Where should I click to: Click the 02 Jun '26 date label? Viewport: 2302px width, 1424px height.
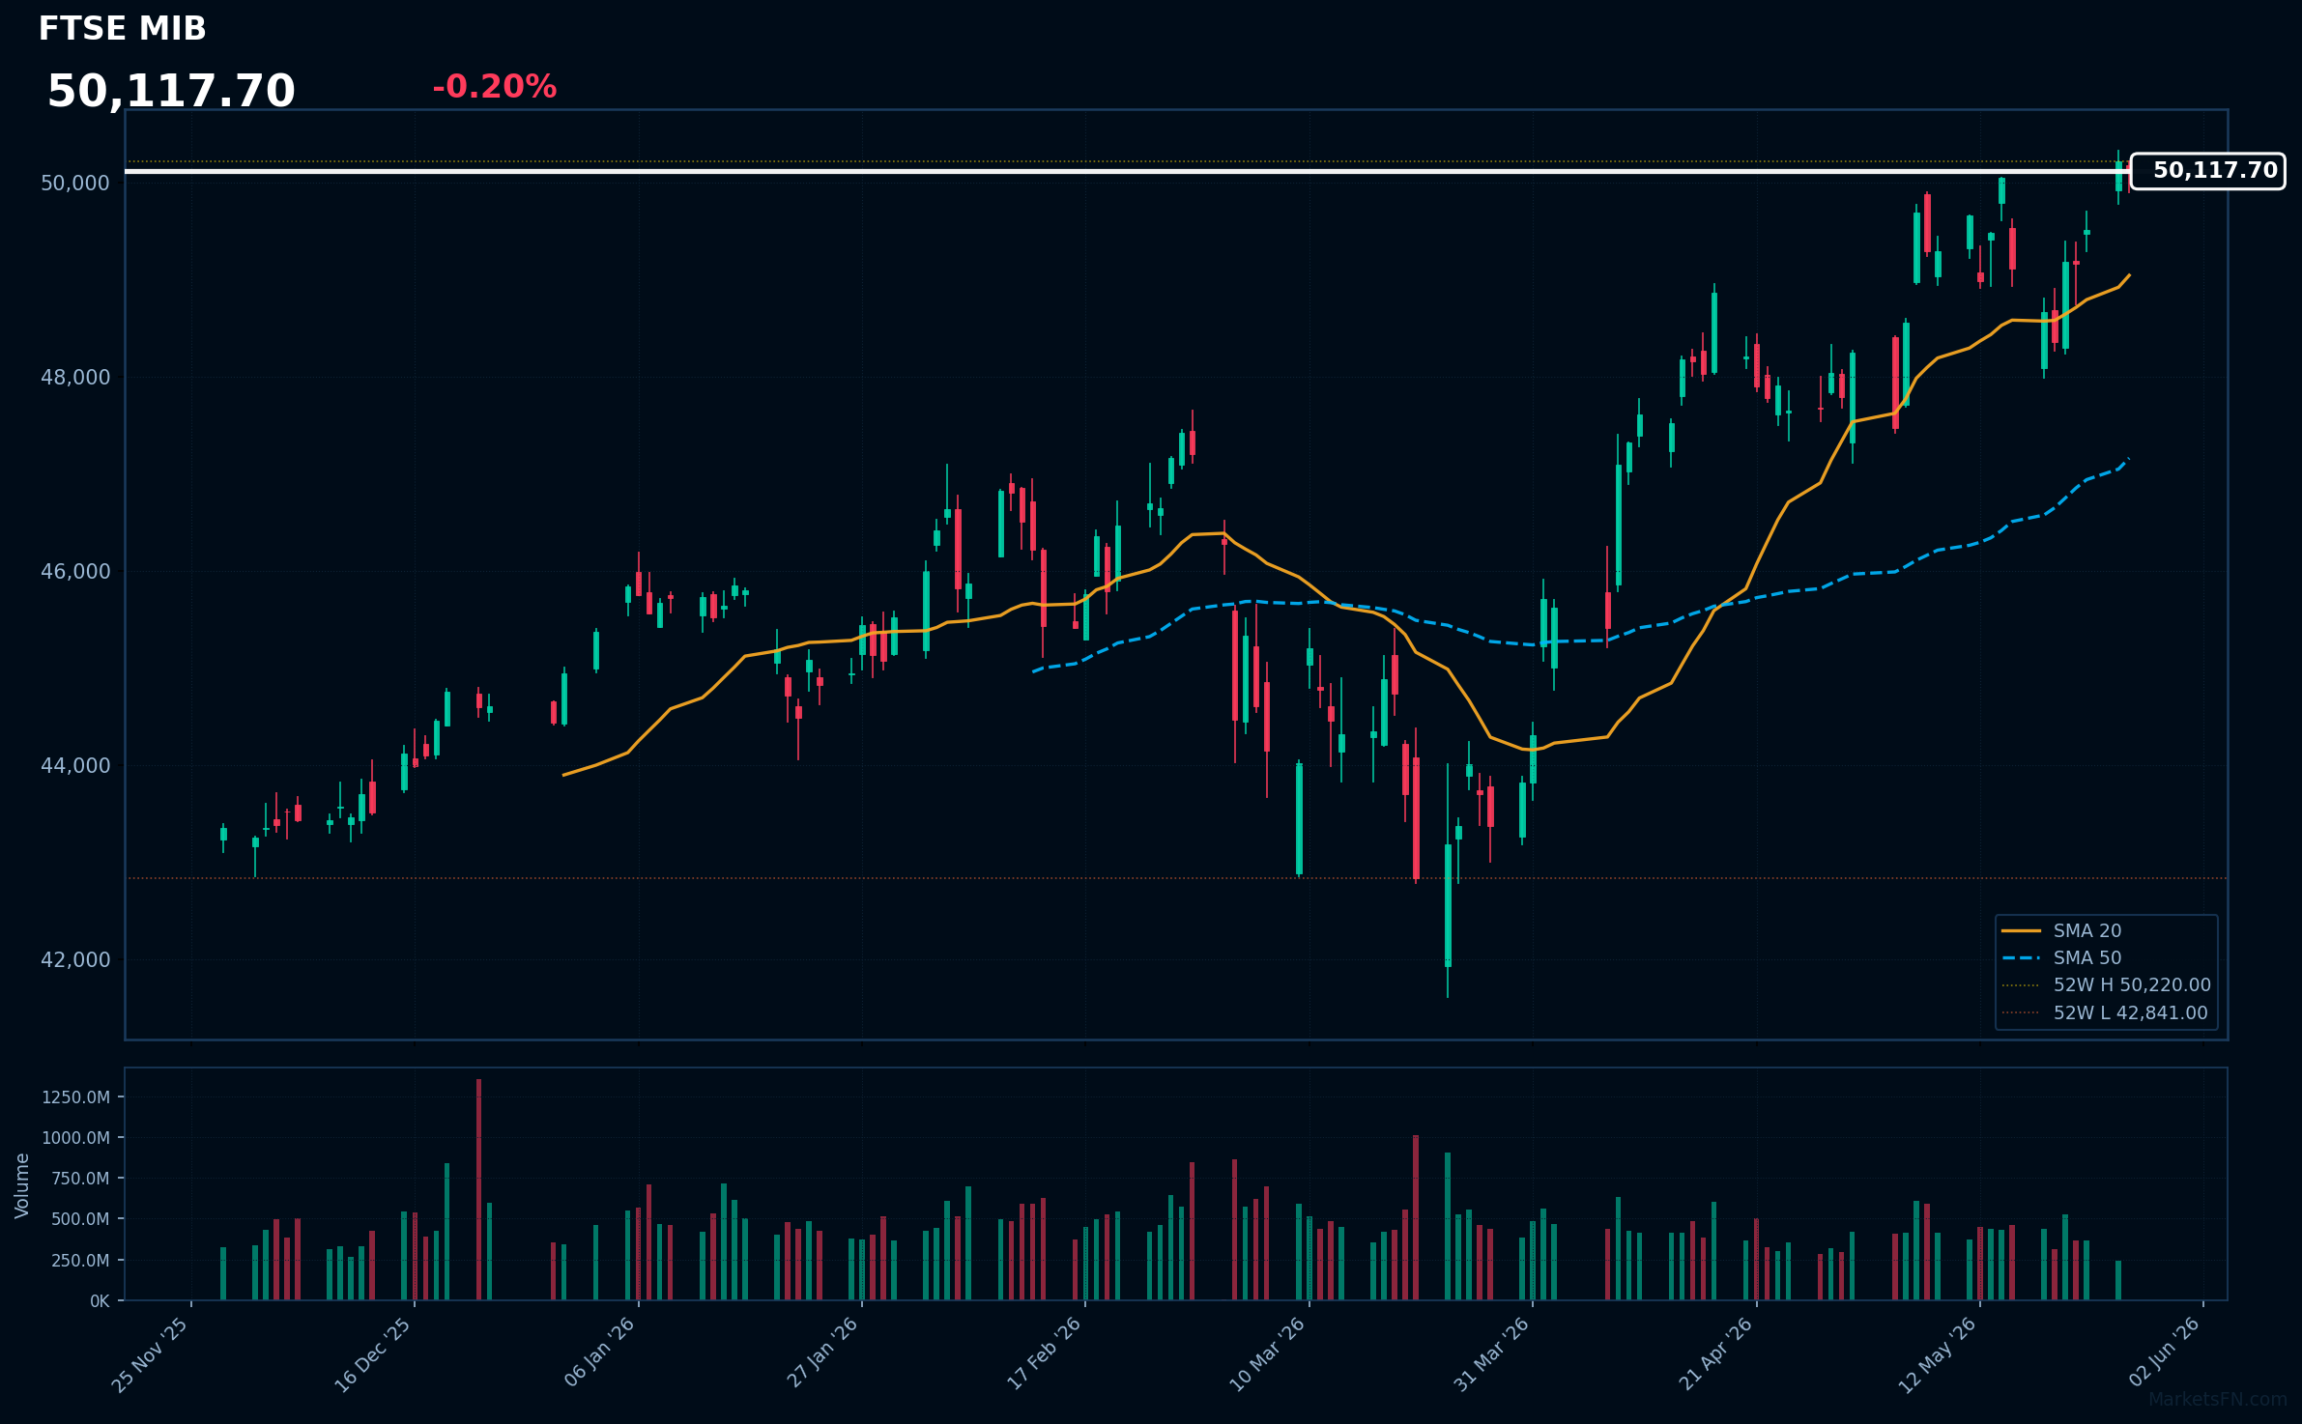pos(2164,1353)
